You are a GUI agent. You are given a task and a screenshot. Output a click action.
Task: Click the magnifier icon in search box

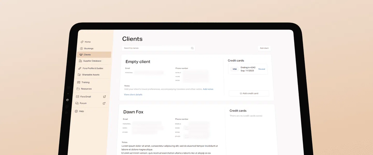pyautogui.click(x=192, y=48)
